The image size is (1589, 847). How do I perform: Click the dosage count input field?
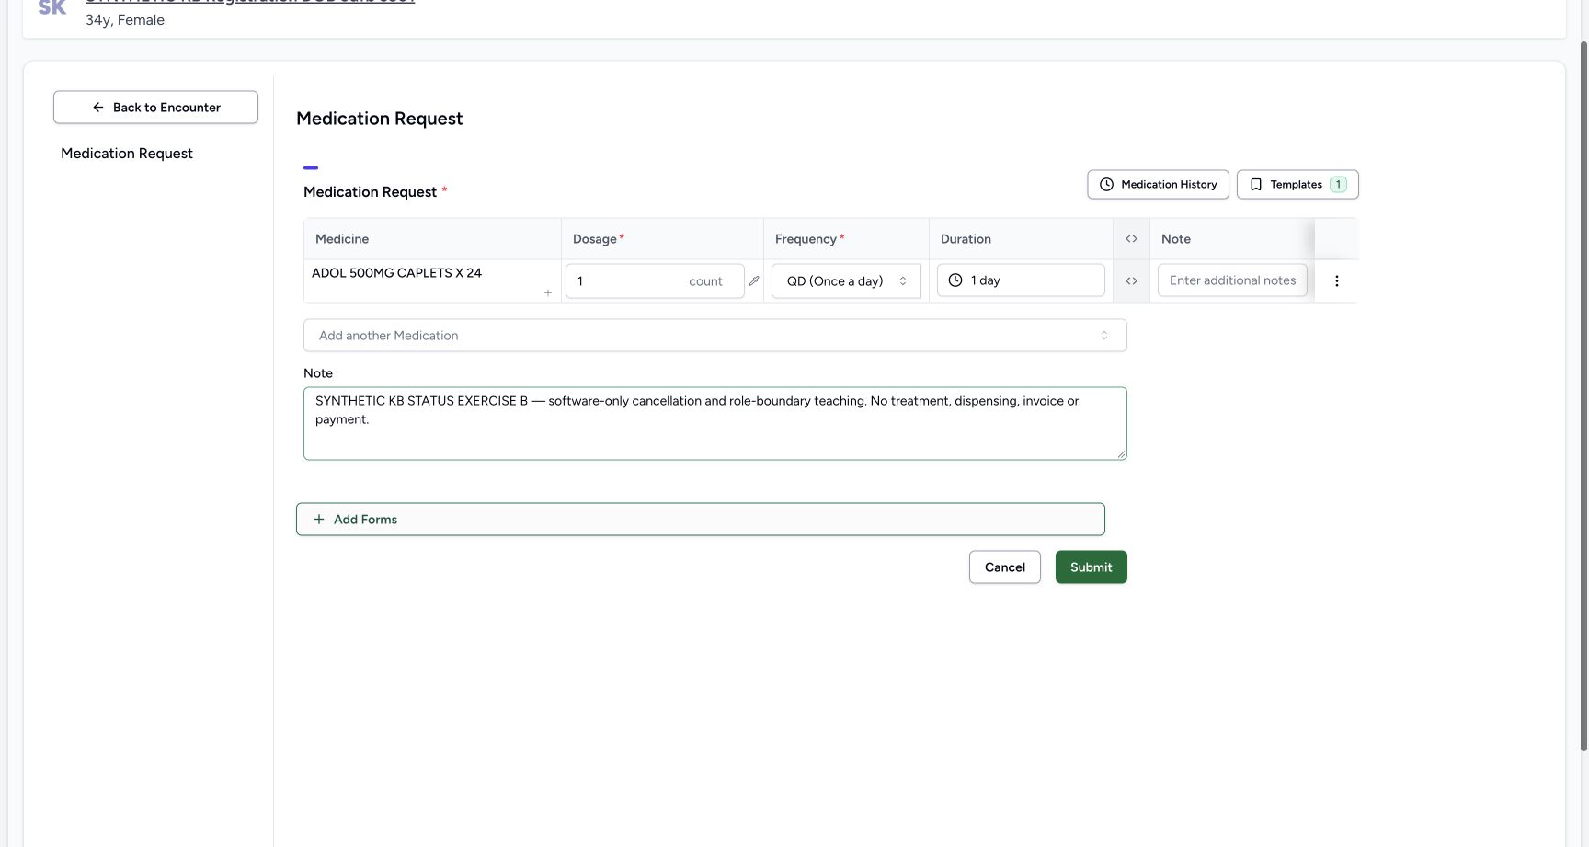point(655,281)
